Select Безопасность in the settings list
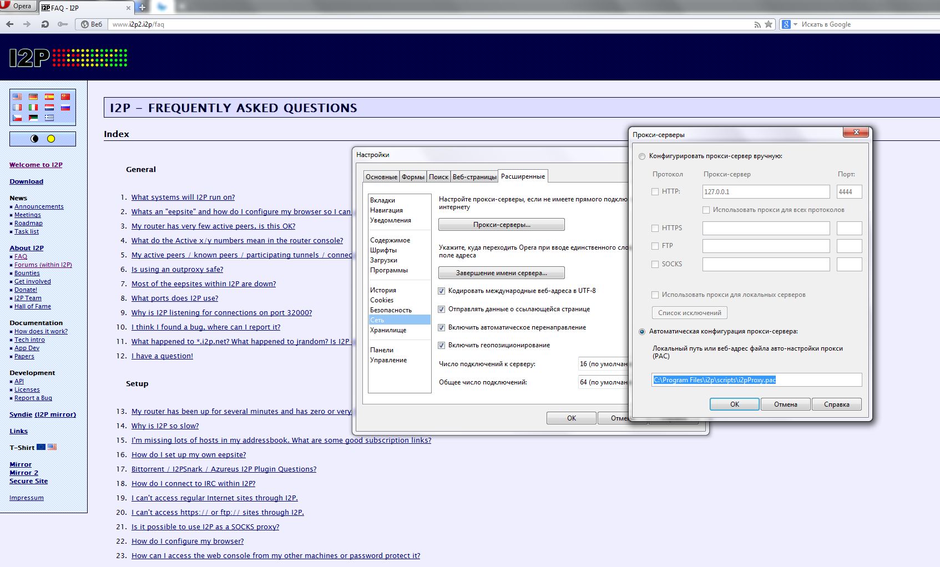 (x=391, y=310)
